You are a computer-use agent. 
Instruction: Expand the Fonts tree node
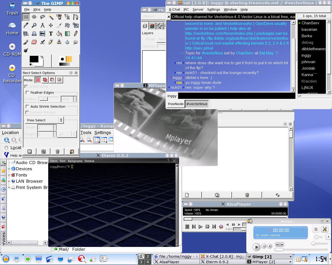click(x=9, y=175)
